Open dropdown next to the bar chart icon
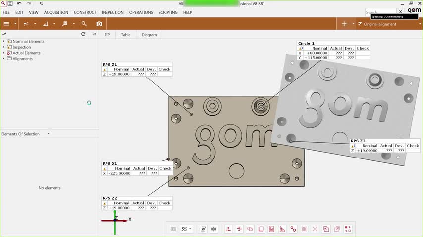The image size is (423, 237). (x=54, y=24)
